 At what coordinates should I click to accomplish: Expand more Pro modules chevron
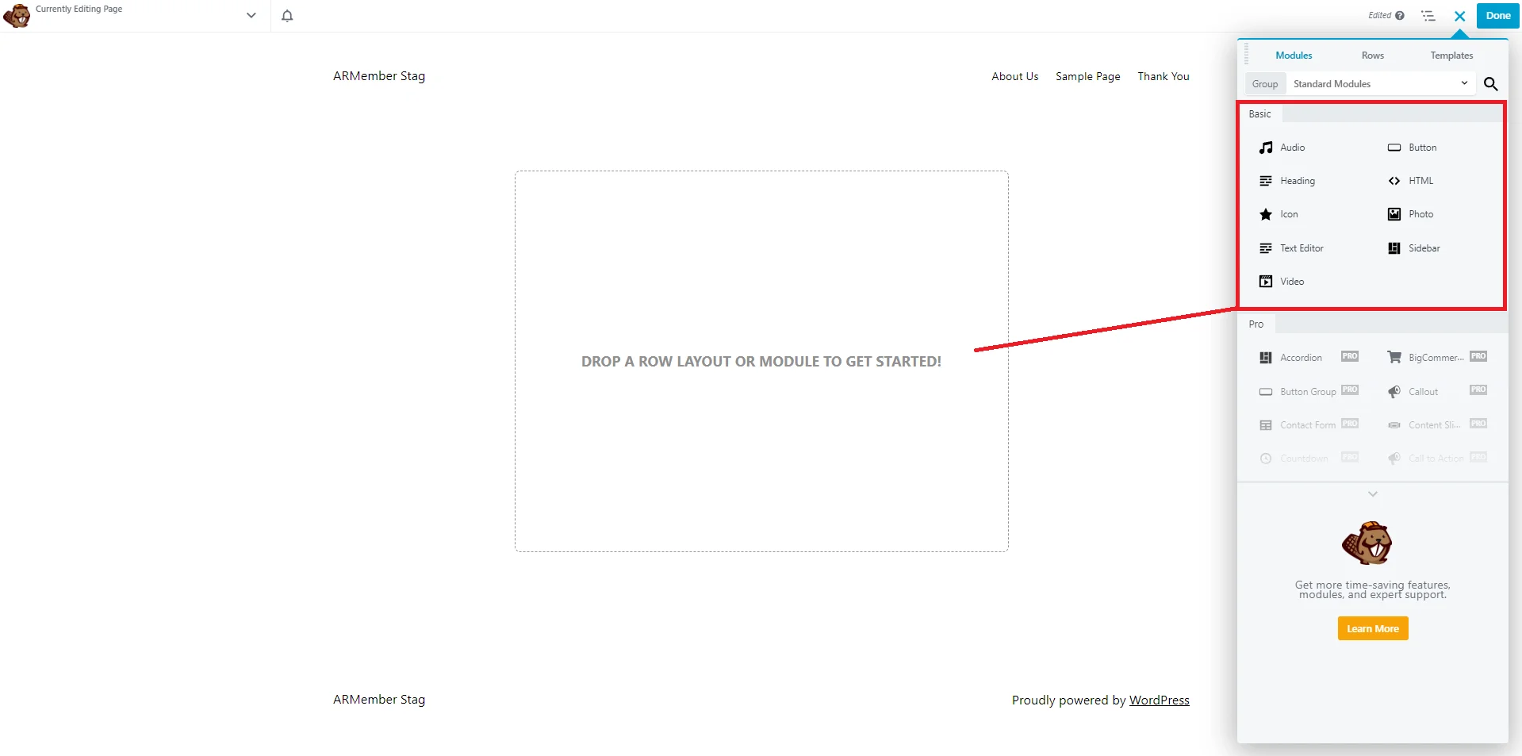point(1372,494)
